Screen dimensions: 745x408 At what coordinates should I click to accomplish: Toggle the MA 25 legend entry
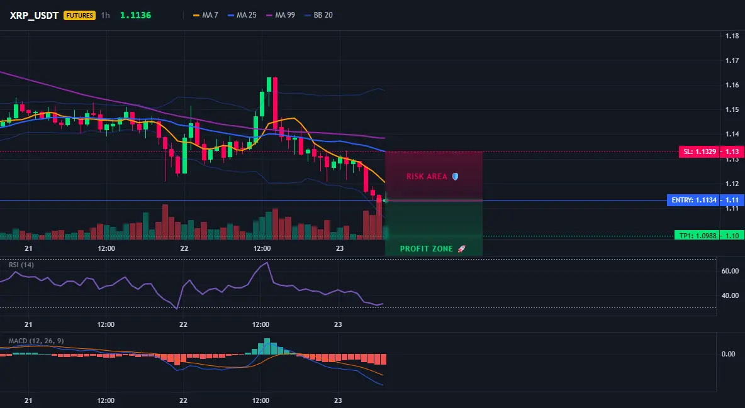coord(242,15)
